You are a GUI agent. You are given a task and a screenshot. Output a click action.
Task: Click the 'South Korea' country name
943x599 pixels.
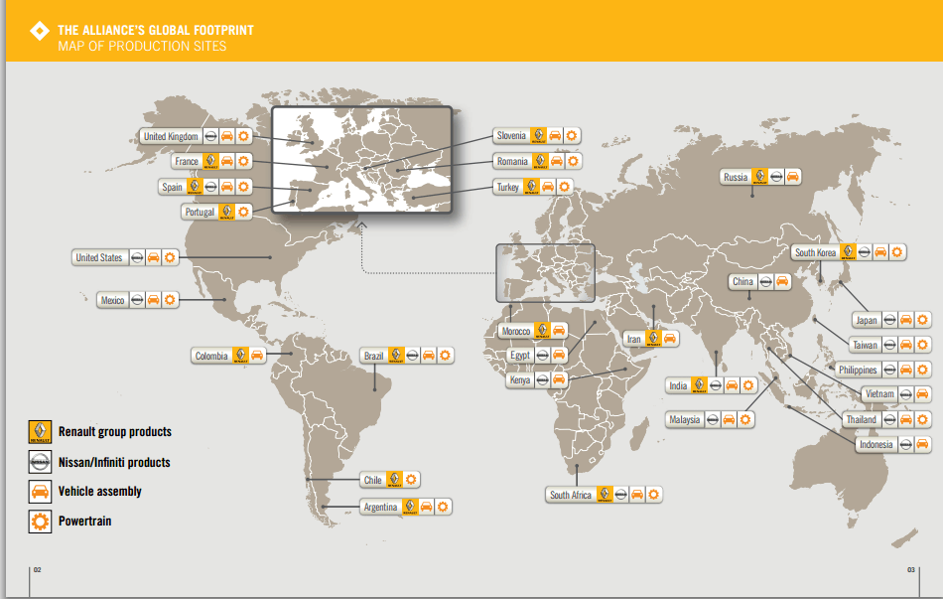(x=816, y=253)
